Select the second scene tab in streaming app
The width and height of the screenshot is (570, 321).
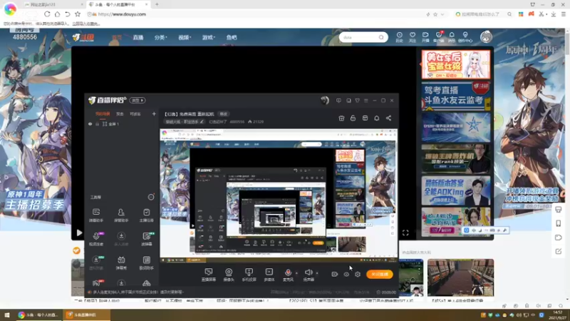(x=120, y=114)
